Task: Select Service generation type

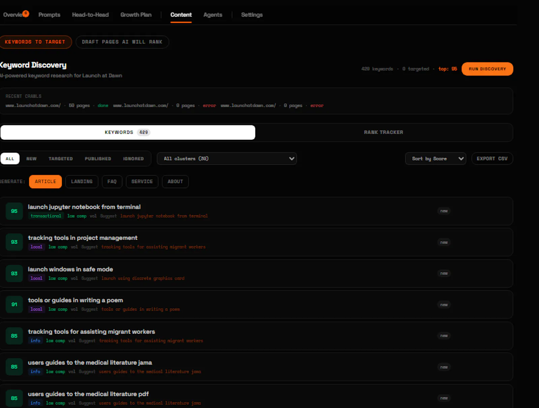Action: coord(142,182)
